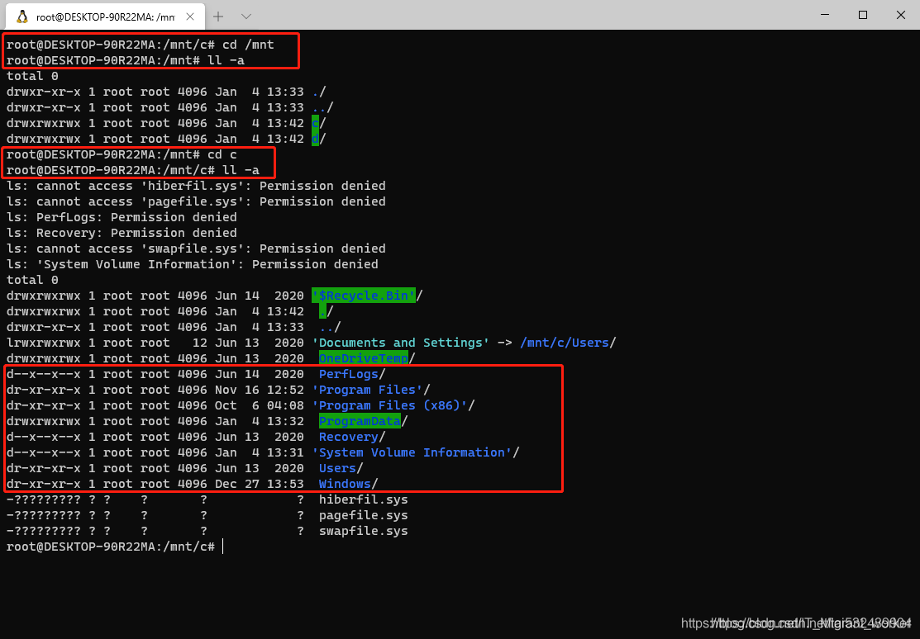This screenshot has width=920, height=639.
Task: Maximize the terminal window
Action: (863, 15)
